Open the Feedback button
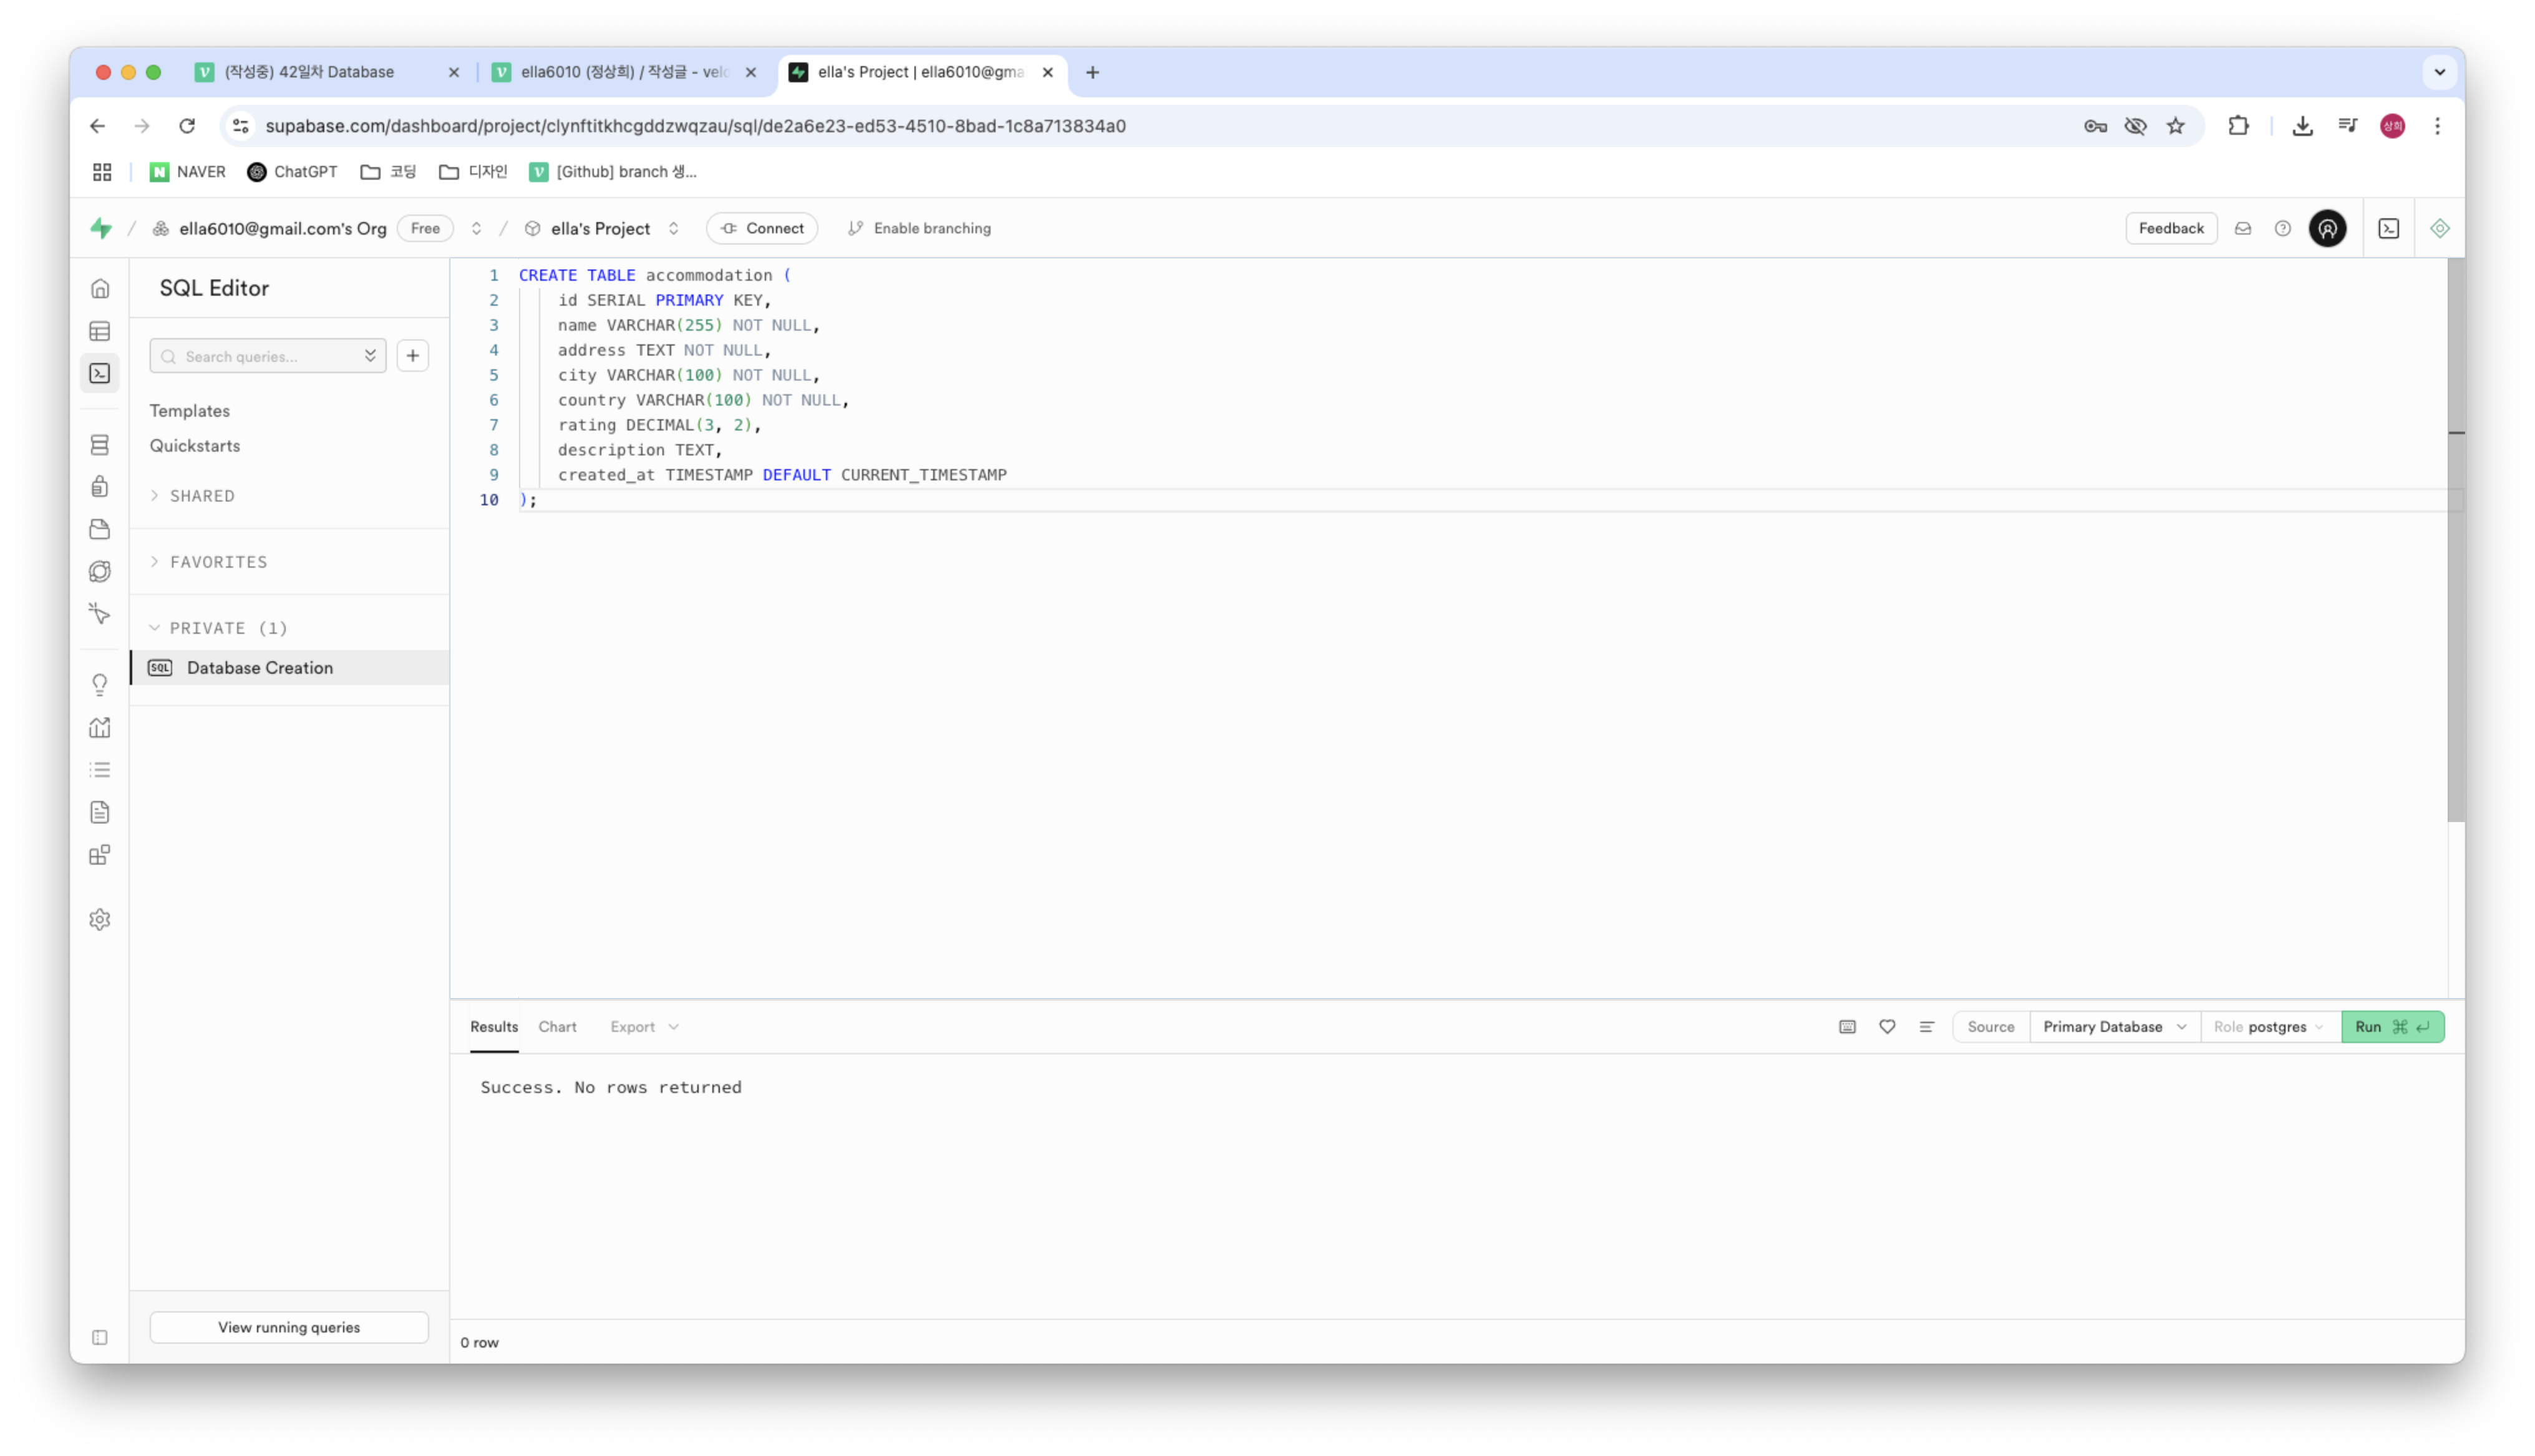The height and width of the screenshot is (1456, 2535). pyautogui.click(x=2170, y=228)
